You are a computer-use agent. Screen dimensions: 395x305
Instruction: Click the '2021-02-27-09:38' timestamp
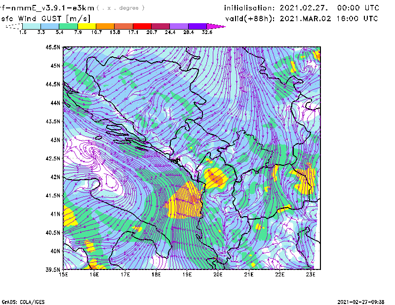(361, 302)
